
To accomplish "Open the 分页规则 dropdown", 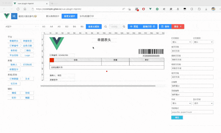I will [203, 42].
